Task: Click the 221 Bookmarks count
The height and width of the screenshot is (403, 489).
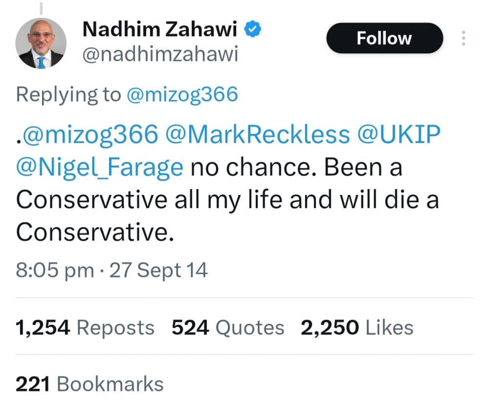Action: (89, 384)
